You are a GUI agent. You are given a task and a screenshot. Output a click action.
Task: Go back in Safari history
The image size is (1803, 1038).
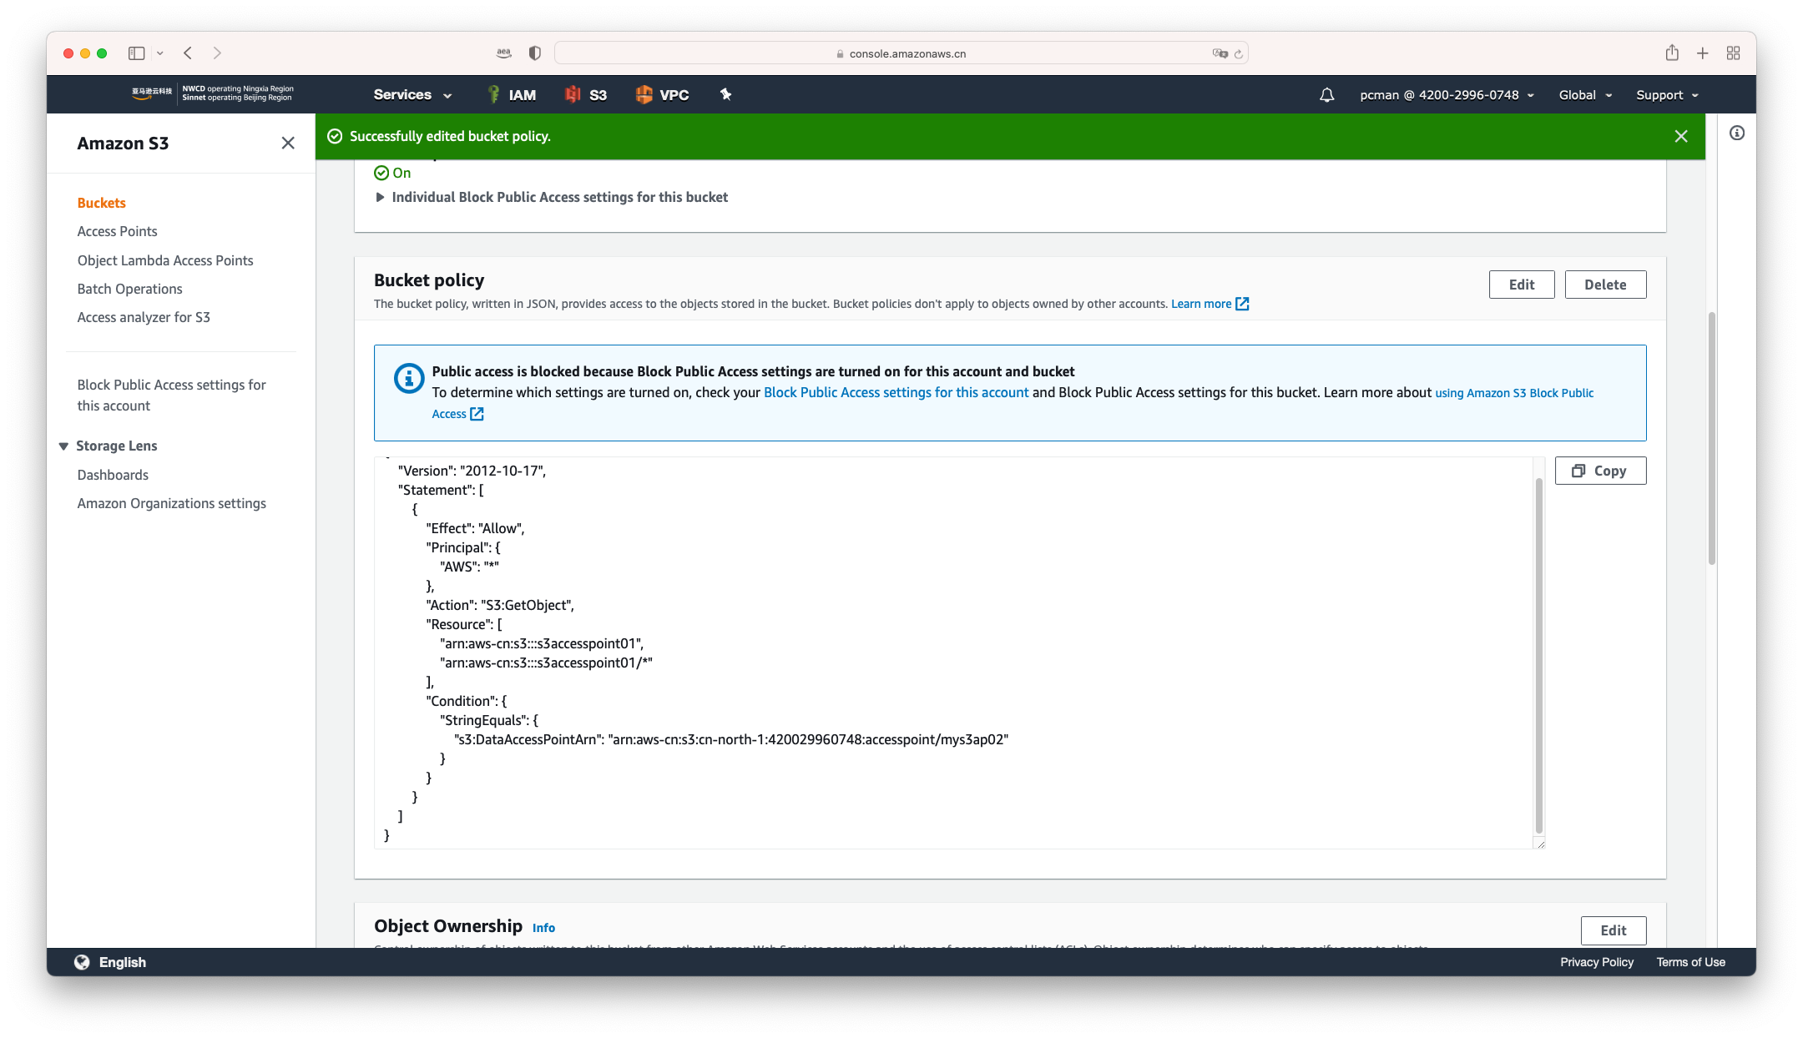tap(189, 53)
